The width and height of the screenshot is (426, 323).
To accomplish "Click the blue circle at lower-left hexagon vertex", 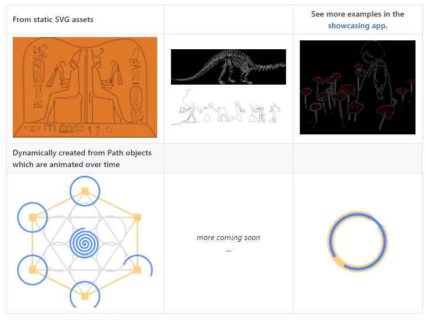I will (x=32, y=270).
